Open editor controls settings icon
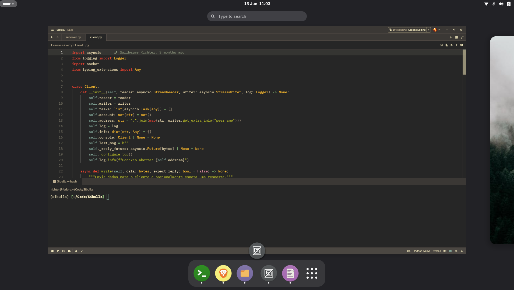Viewport: 514px width, 290px height. pos(462,45)
